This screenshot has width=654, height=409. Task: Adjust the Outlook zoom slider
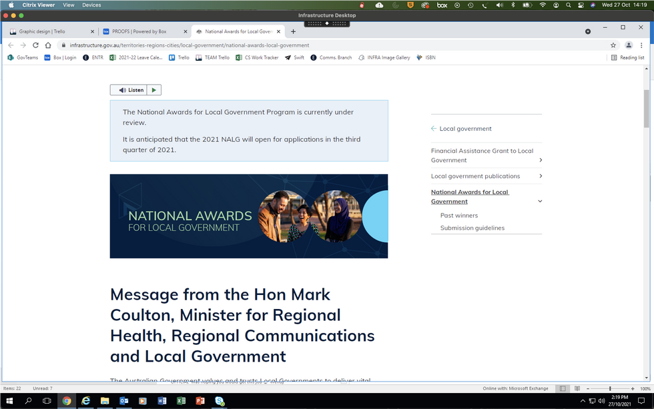610,388
